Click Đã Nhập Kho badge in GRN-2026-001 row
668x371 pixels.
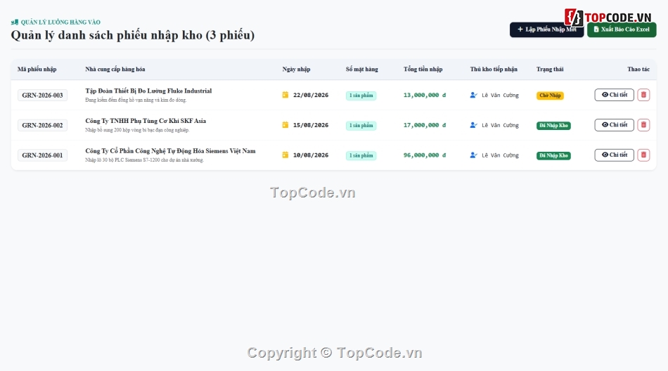(x=553, y=155)
